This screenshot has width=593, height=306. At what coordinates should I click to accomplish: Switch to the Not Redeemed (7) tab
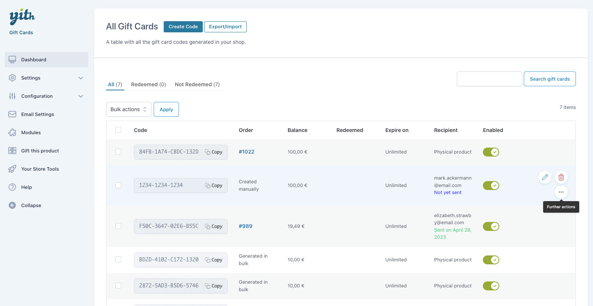[x=197, y=84]
